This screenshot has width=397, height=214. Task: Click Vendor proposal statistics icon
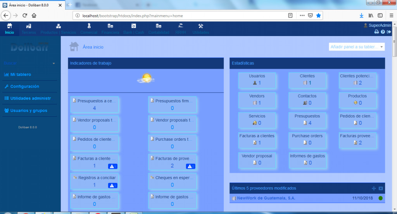point(255,162)
